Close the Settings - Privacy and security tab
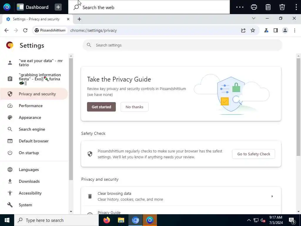The image size is (301, 226). pyautogui.click(x=68, y=19)
